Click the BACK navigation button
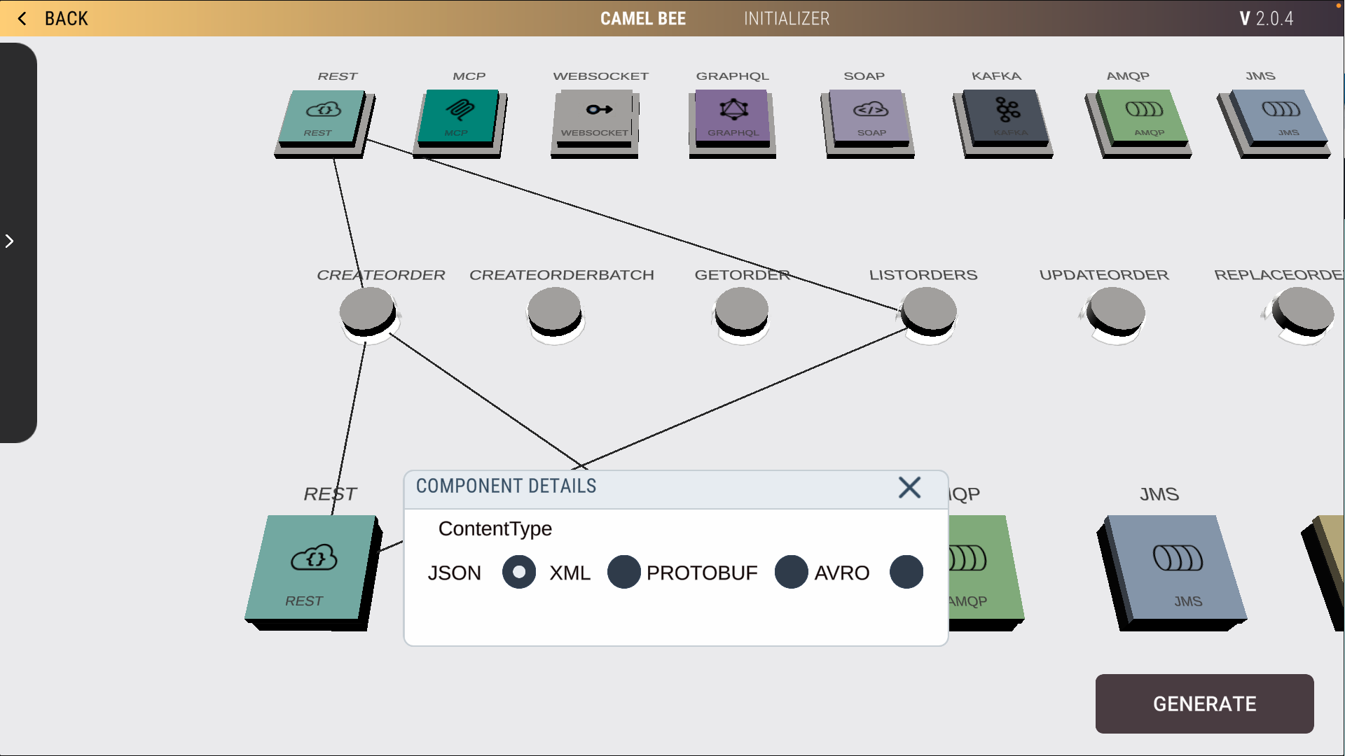Screen dimensions: 1345x756 (x=53, y=18)
